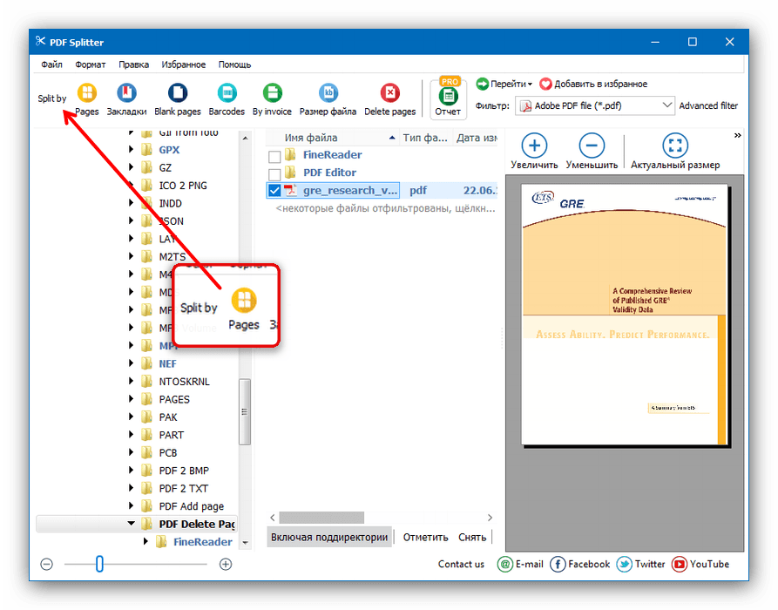Tick the PDF Editor folder checkbox
The width and height of the screenshot is (778, 610).
tap(274, 174)
